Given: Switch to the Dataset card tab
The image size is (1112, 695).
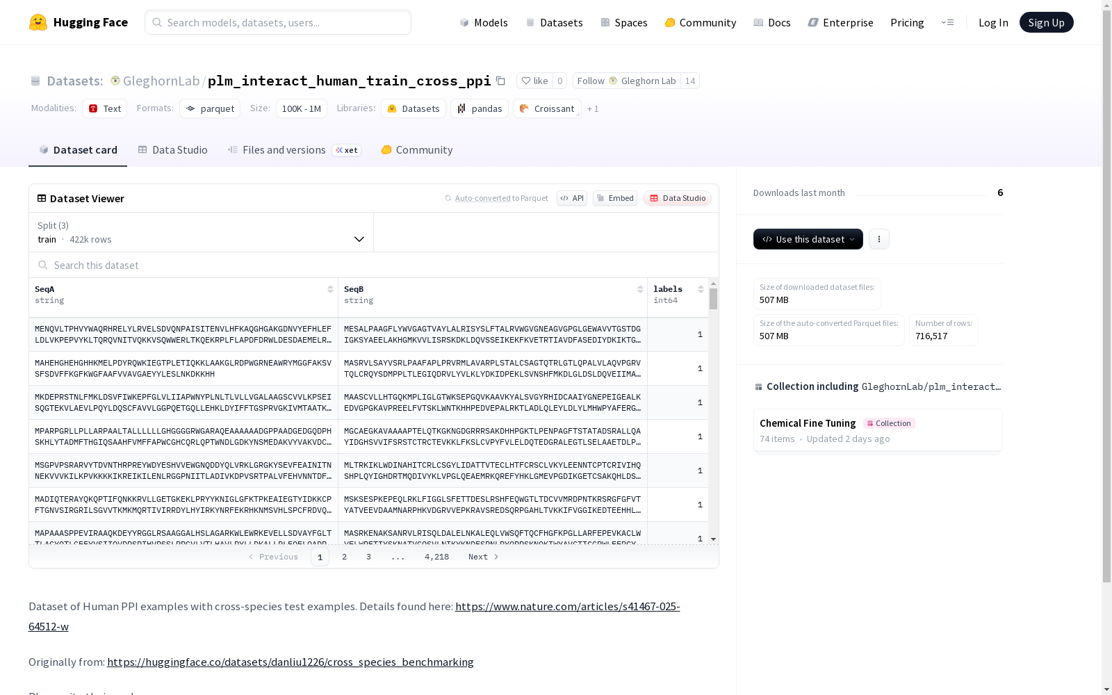Looking at the screenshot, I should click(x=78, y=150).
